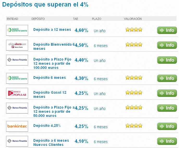
Task: Click the Banco Espirito Santo logo, 12-month row
Action: pos(17,30)
